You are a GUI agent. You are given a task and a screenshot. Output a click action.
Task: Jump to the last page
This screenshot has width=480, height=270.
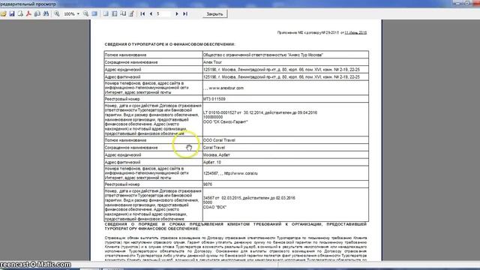pyautogui.click(x=185, y=13)
